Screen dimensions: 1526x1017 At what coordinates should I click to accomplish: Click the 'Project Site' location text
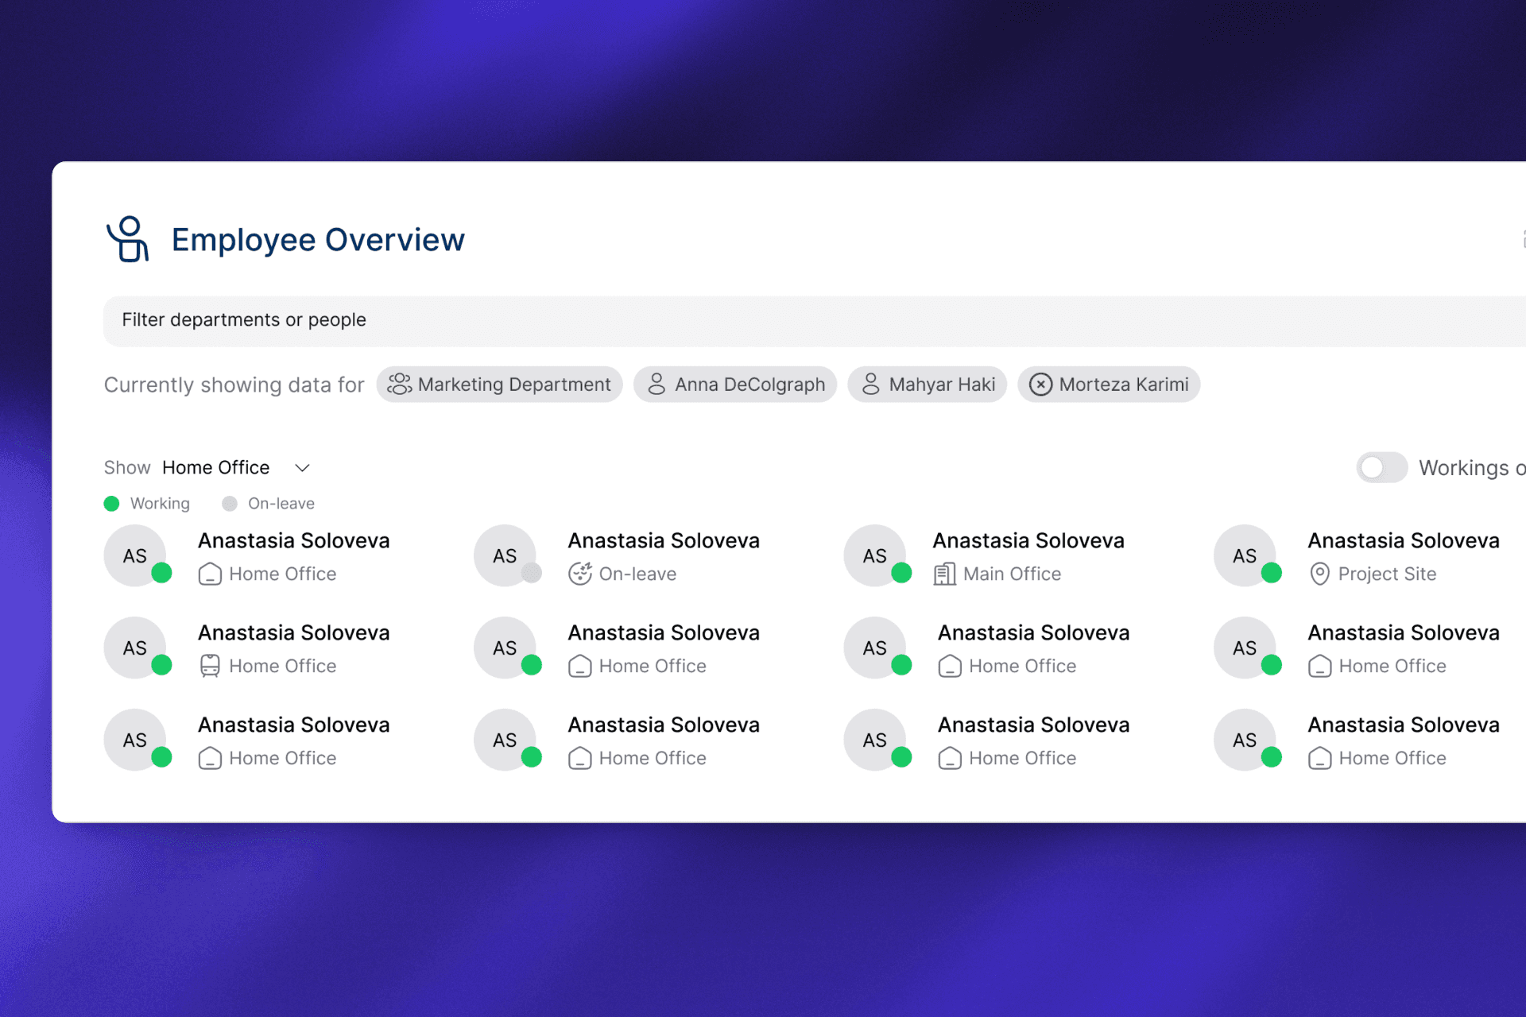(x=1387, y=574)
